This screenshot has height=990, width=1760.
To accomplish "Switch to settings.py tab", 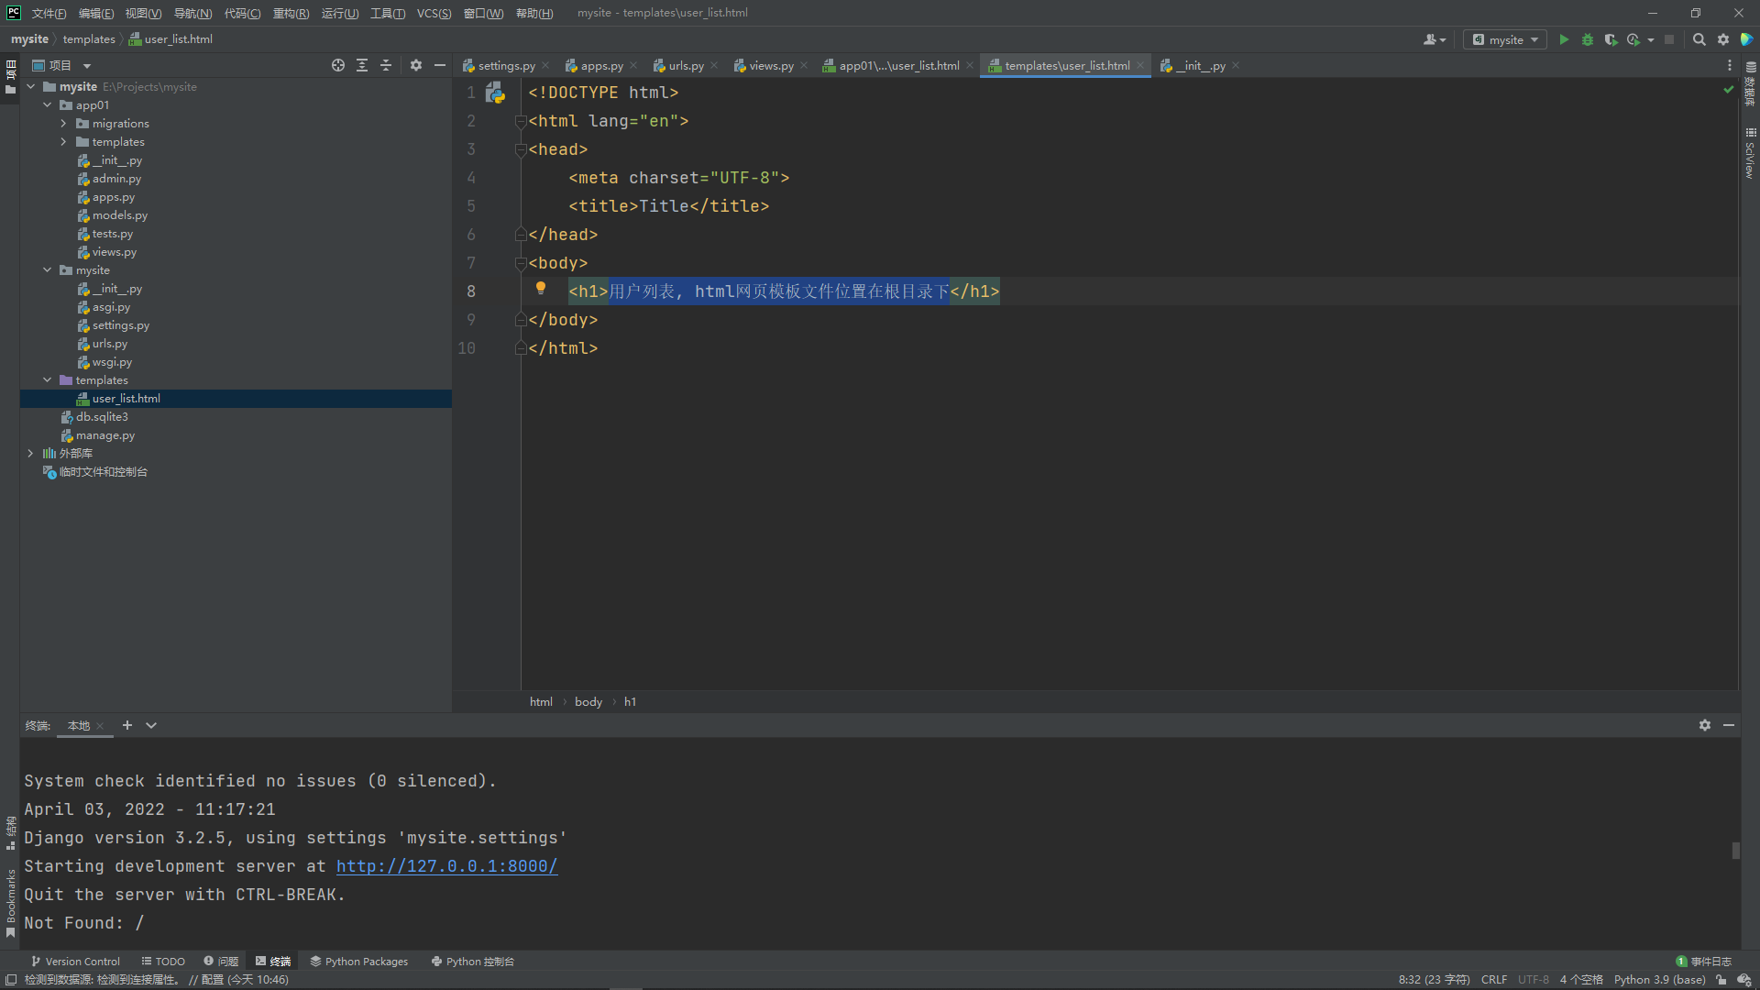I will pos(506,65).
